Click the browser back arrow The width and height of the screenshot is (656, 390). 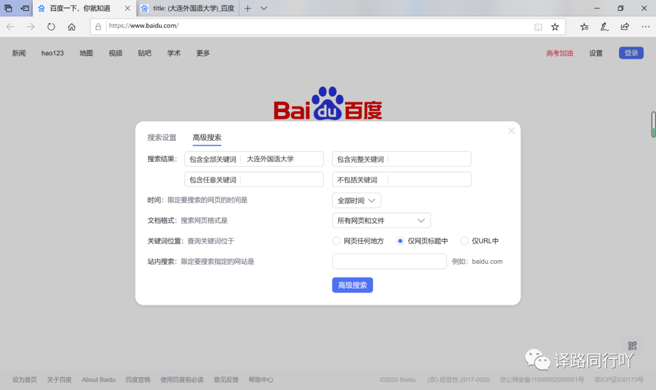(10, 27)
